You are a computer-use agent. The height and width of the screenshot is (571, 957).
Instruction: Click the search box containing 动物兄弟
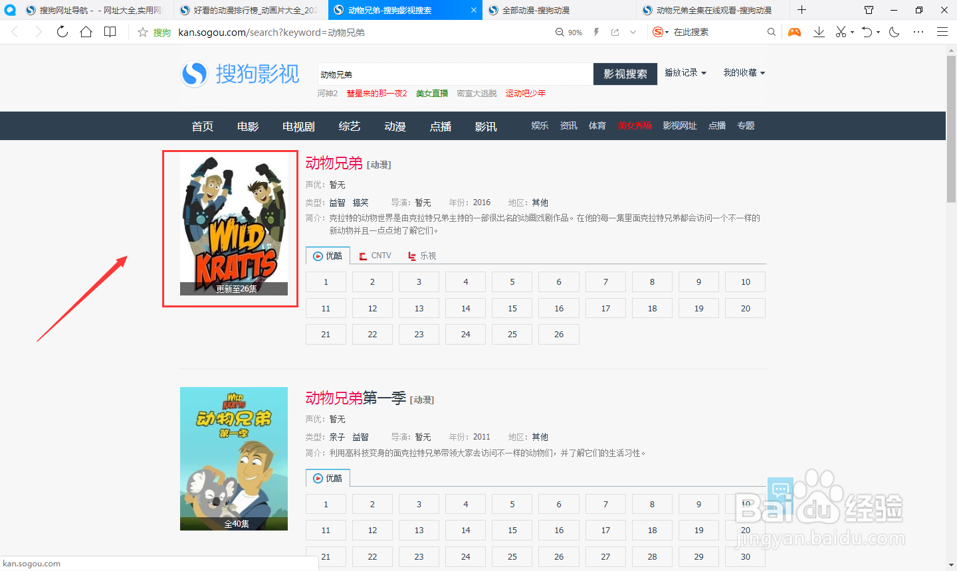coord(455,74)
